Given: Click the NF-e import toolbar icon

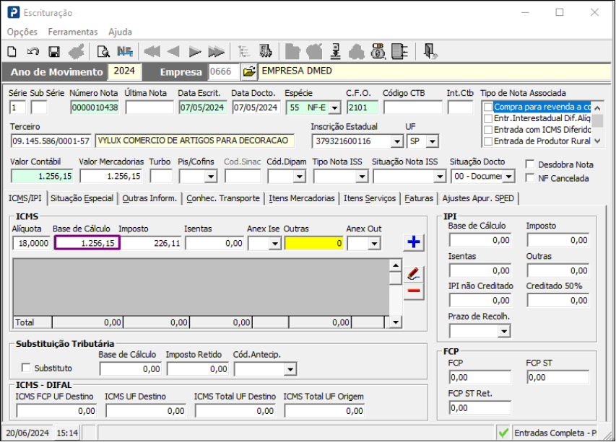Looking at the screenshot, I should pyautogui.click(x=124, y=52).
